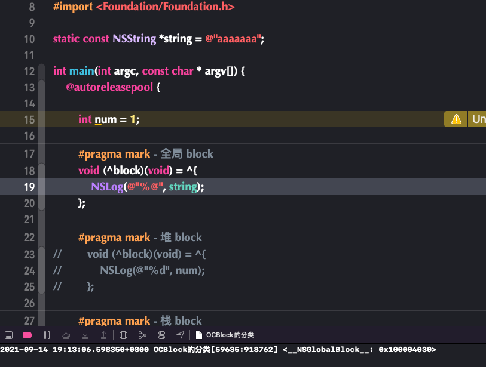The height and width of the screenshot is (367, 486).
Task: Open the Debug Memory Graph
Action: (x=142, y=335)
